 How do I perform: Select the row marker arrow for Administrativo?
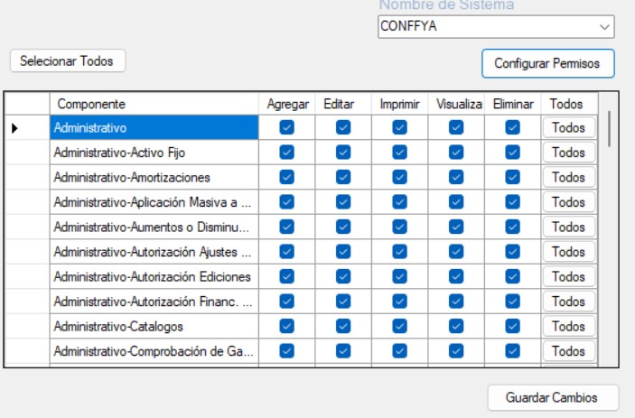coord(15,128)
